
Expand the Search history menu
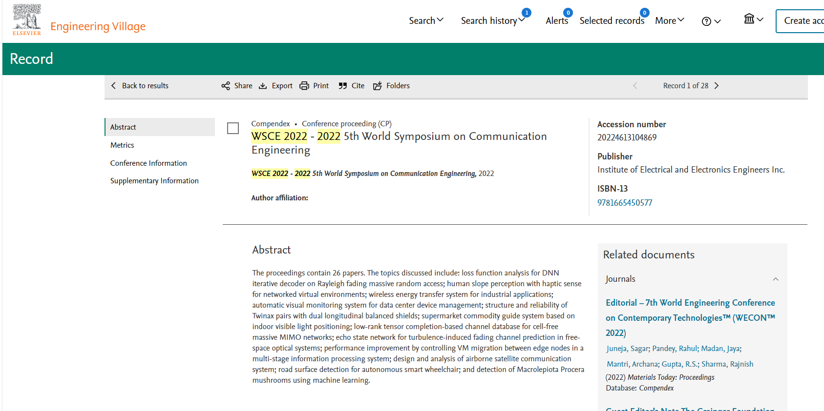click(x=492, y=20)
